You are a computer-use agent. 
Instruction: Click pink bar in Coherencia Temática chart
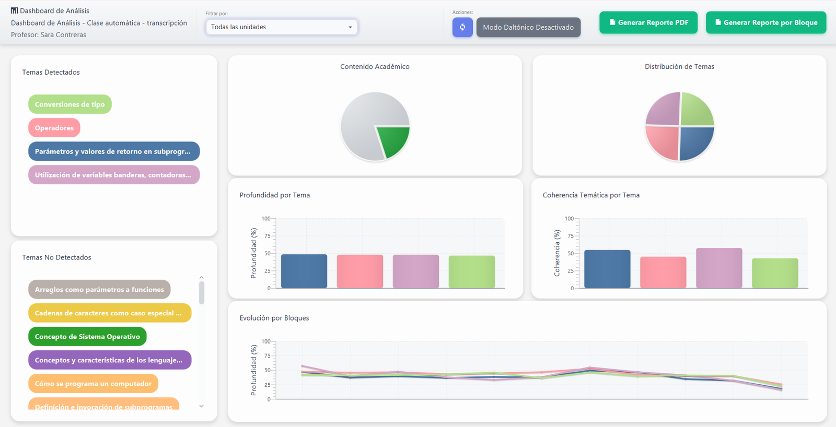663,272
